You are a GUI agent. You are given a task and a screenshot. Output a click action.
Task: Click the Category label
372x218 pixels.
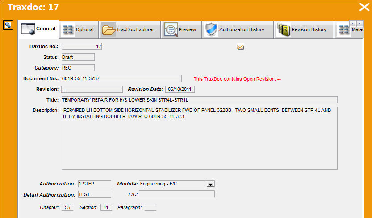click(x=46, y=68)
